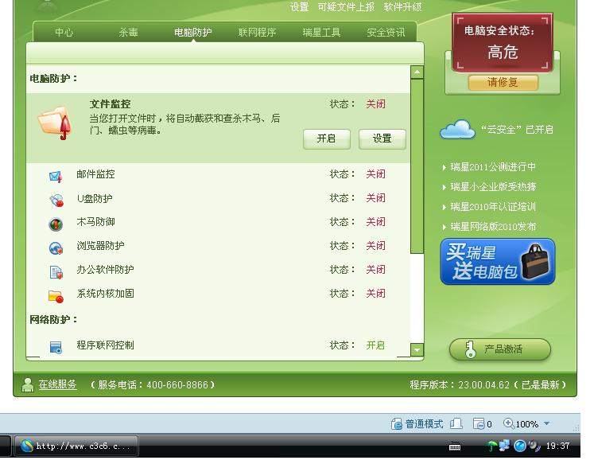Click the 程序联网控制 window icon
Viewport: 594px width, 460px height.
tap(56, 347)
